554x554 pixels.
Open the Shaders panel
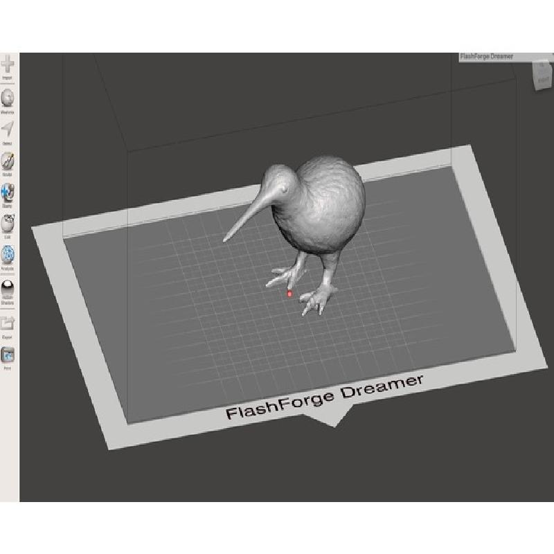[8, 292]
